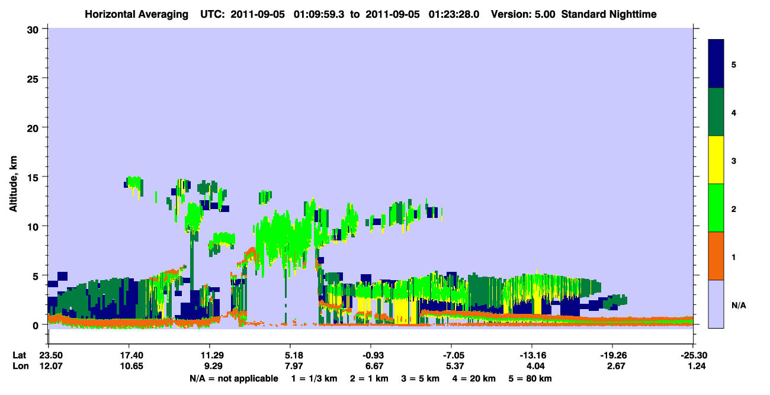Click the '1 = 1/3 km' legend entry

click(x=315, y=378)
